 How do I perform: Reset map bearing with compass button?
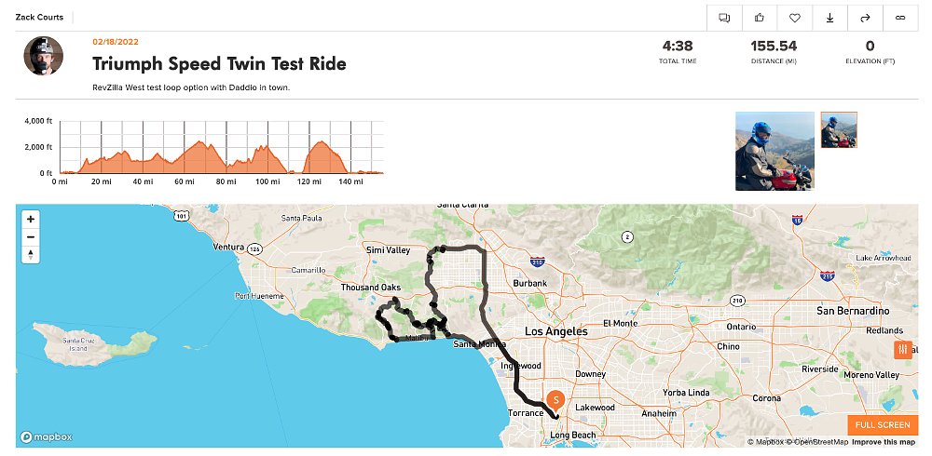pyautogui.click(x=31, y=254)
